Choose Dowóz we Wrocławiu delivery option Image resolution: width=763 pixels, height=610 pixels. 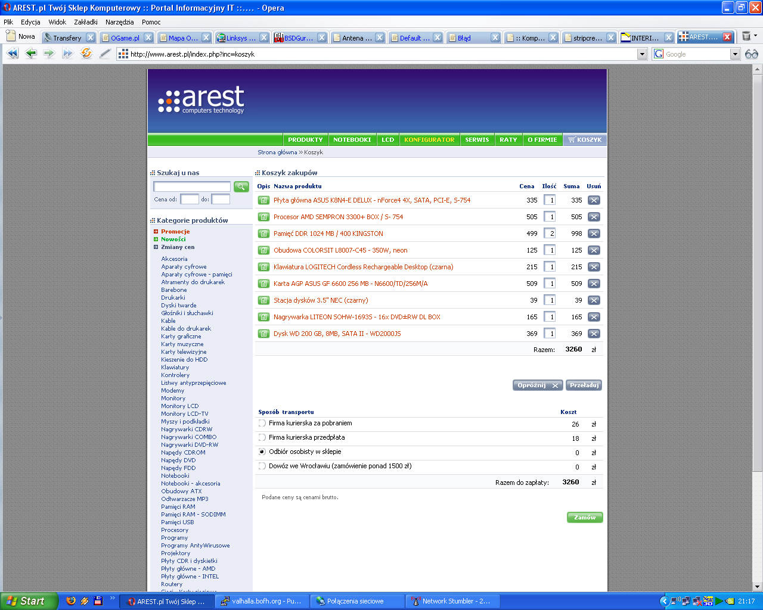262,466
